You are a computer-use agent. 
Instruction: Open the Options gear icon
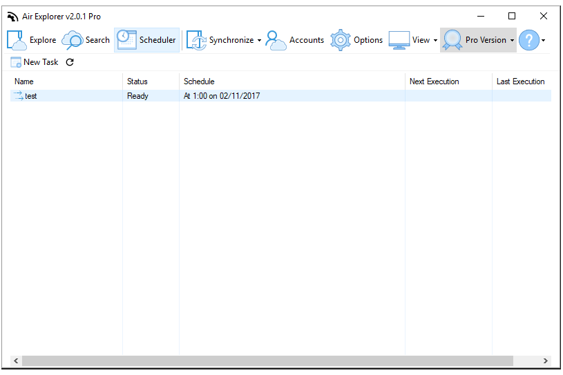340,40
